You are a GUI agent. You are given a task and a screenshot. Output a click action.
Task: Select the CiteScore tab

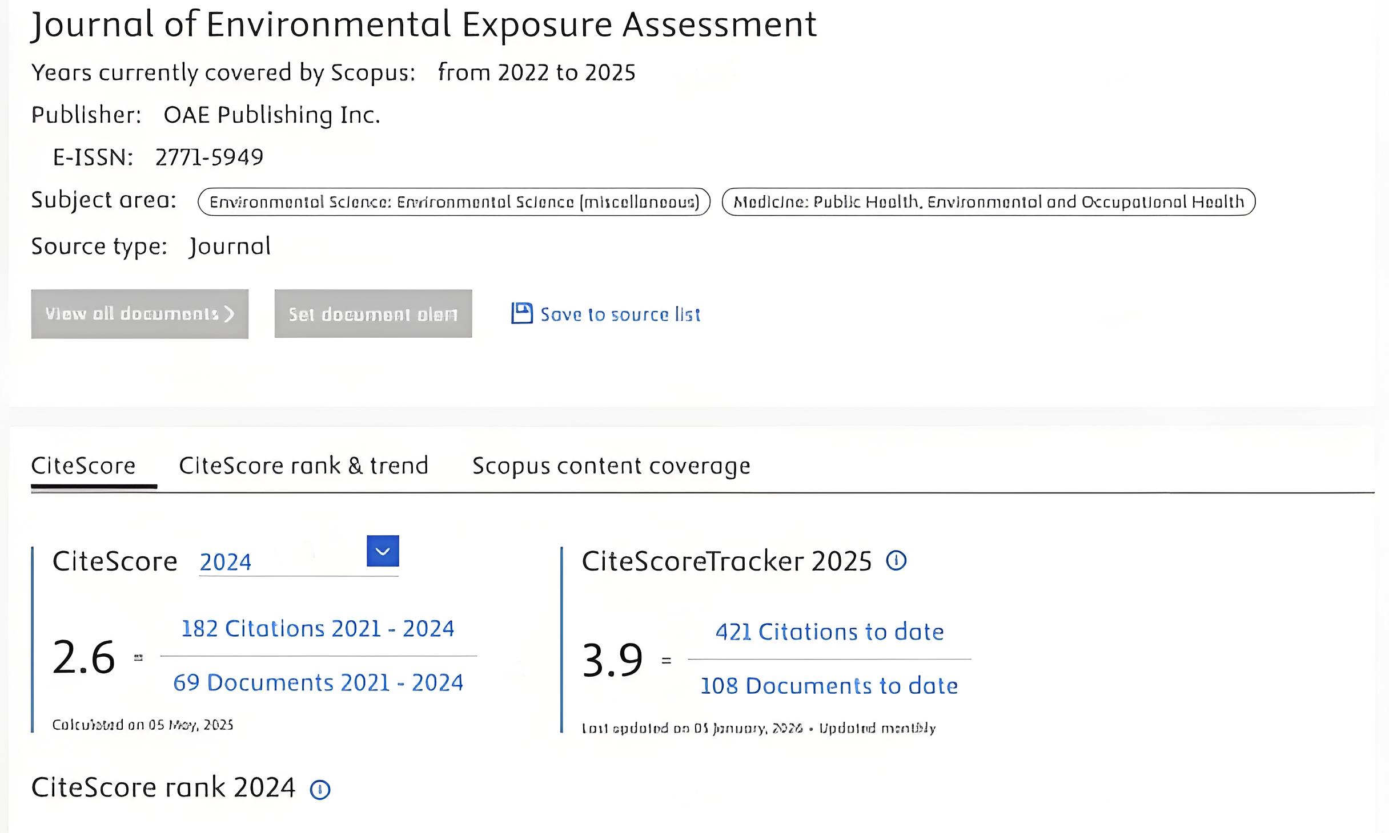tap(83, 466)
